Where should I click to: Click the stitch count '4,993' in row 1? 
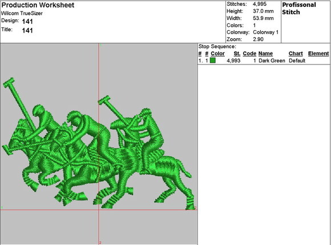click(x=233, y=61)
